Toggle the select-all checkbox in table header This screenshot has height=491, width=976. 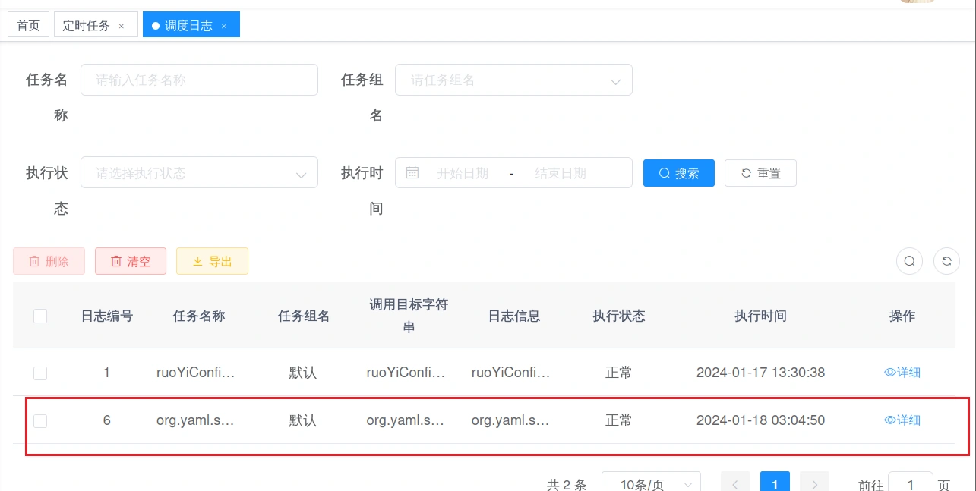(x=40, y=316)
